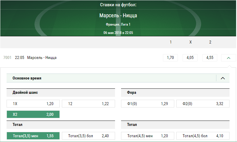The image size is (237, 142).
Task: Click the Двойной шанс market header
Action: [25, 93]
